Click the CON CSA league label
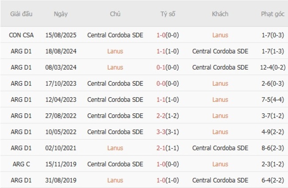Image resolution: width=288 pixels, height=188 pixels. tap(21, 35)
